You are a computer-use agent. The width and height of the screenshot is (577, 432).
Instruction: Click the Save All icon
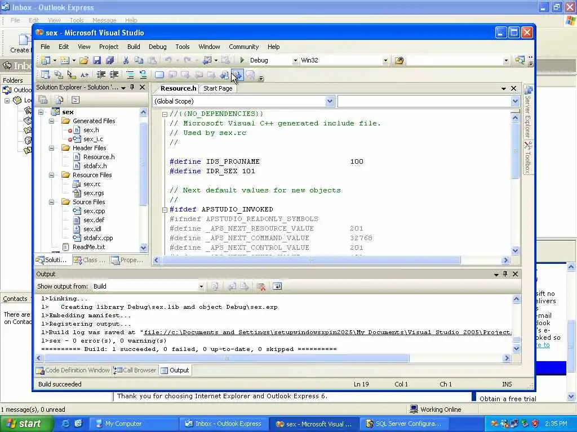tap(110, 60)
